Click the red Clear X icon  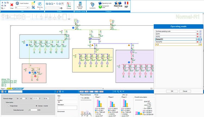click(x=12, y=5)
